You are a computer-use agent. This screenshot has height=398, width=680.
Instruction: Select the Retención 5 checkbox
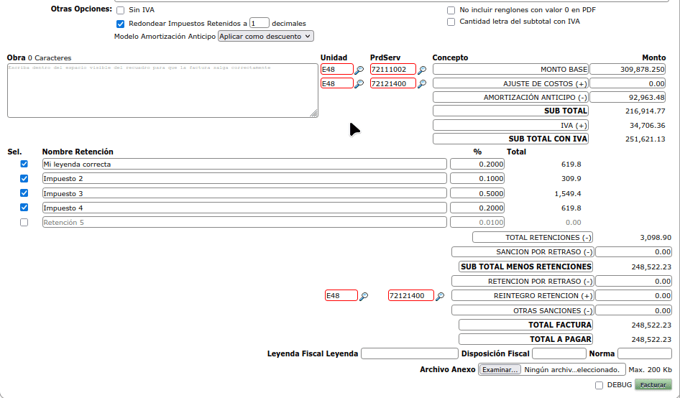(24, 223)
